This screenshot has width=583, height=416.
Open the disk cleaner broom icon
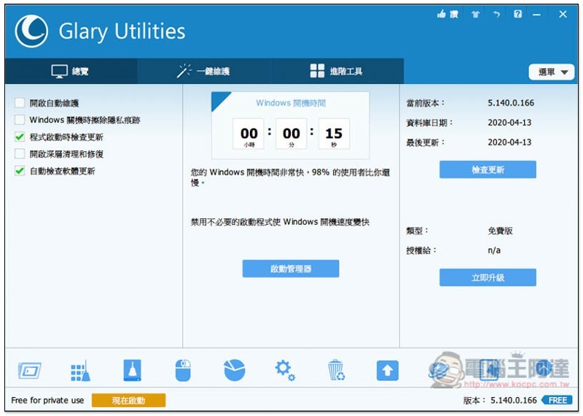(133, 370)
